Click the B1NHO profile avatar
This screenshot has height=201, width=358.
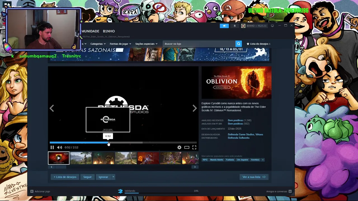(x=243, y=26)
